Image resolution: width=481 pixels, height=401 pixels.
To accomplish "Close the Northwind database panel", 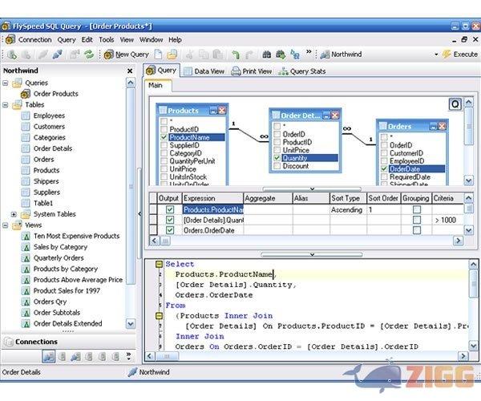I will pyautogui.click(x=130, y=71).
